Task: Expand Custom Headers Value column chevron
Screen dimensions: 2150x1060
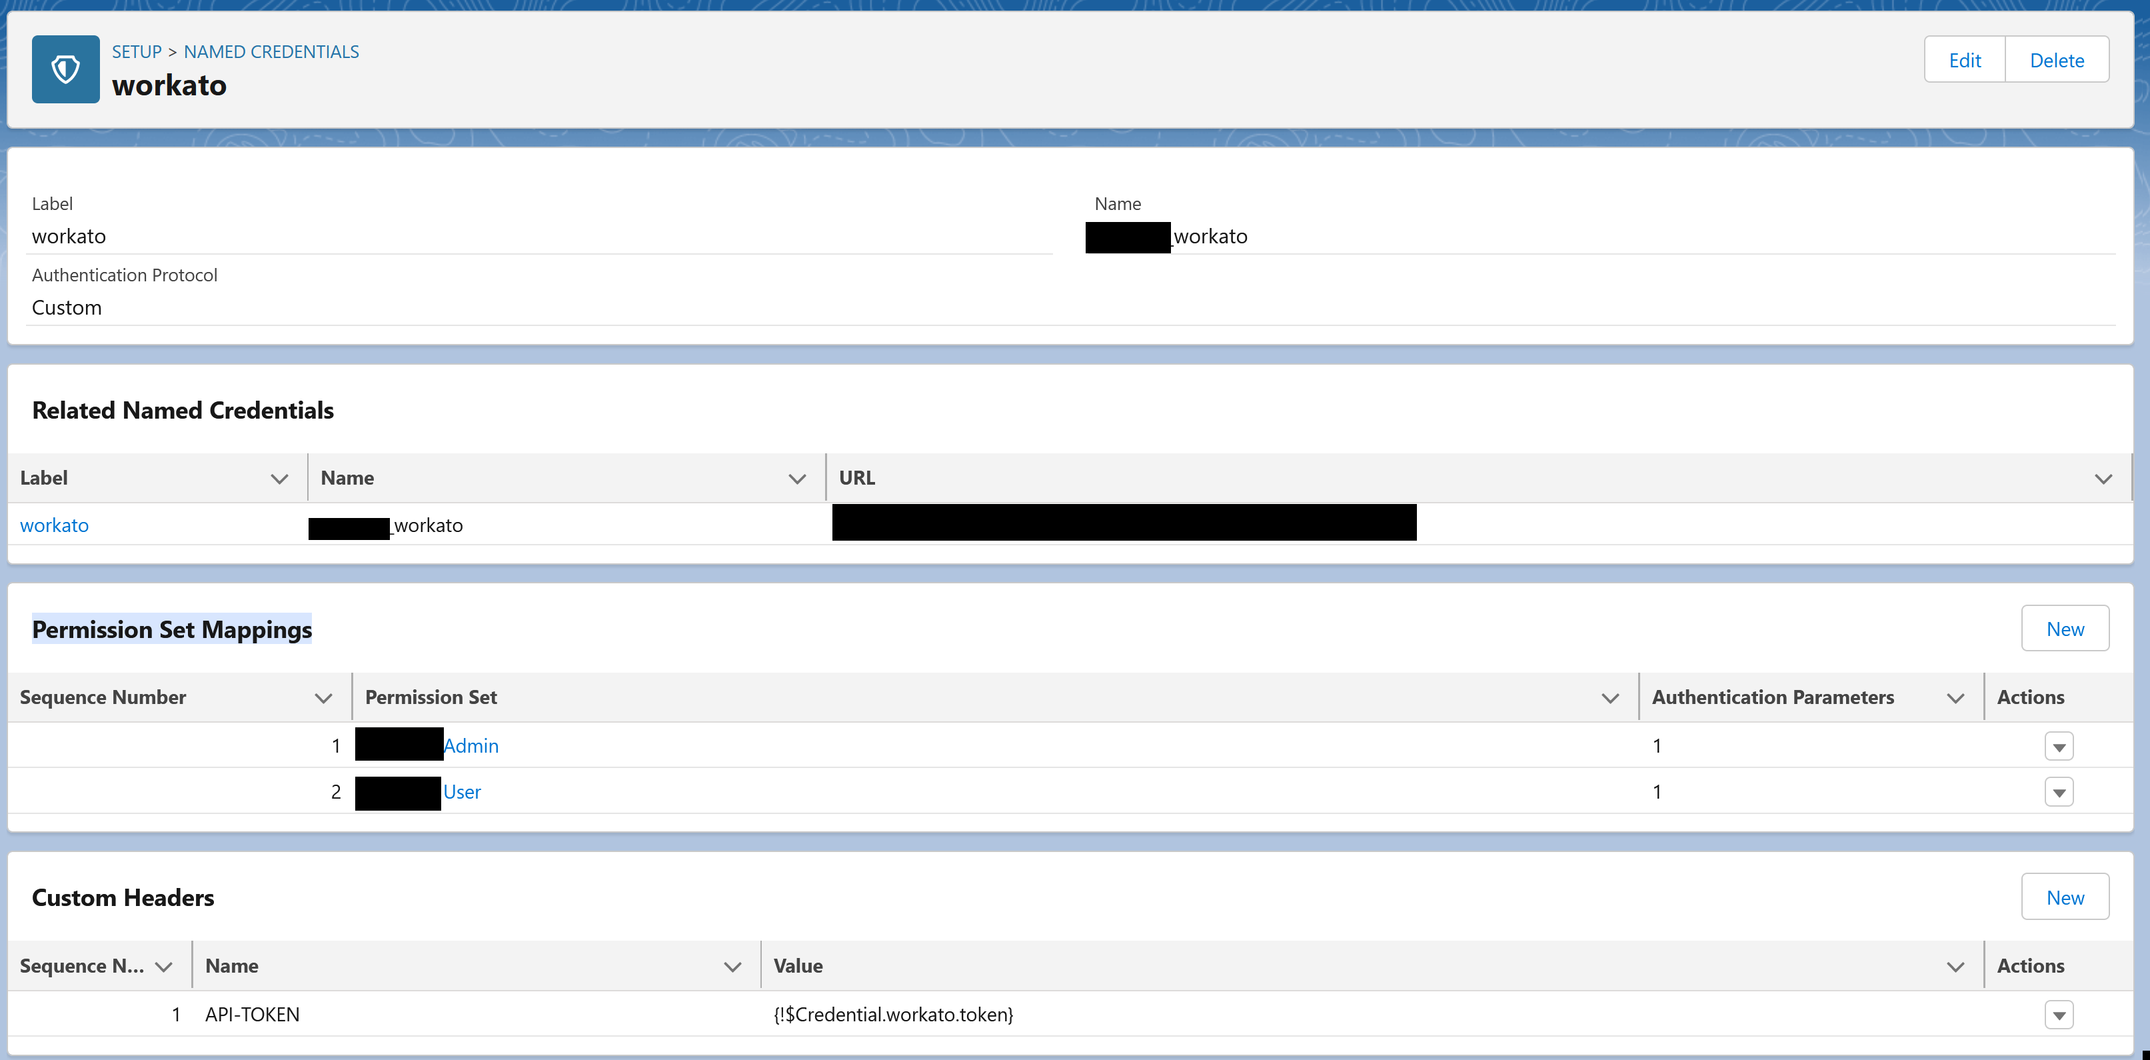Action: tap(1955, 967)
